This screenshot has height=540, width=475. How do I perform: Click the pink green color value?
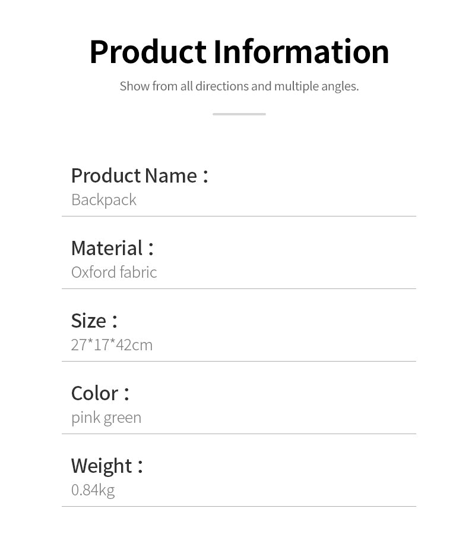pyautogui.click(x=106, y=417)
